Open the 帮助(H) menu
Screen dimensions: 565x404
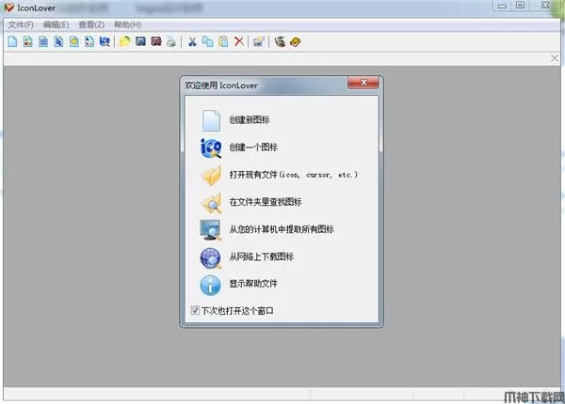tap(126, 23)
